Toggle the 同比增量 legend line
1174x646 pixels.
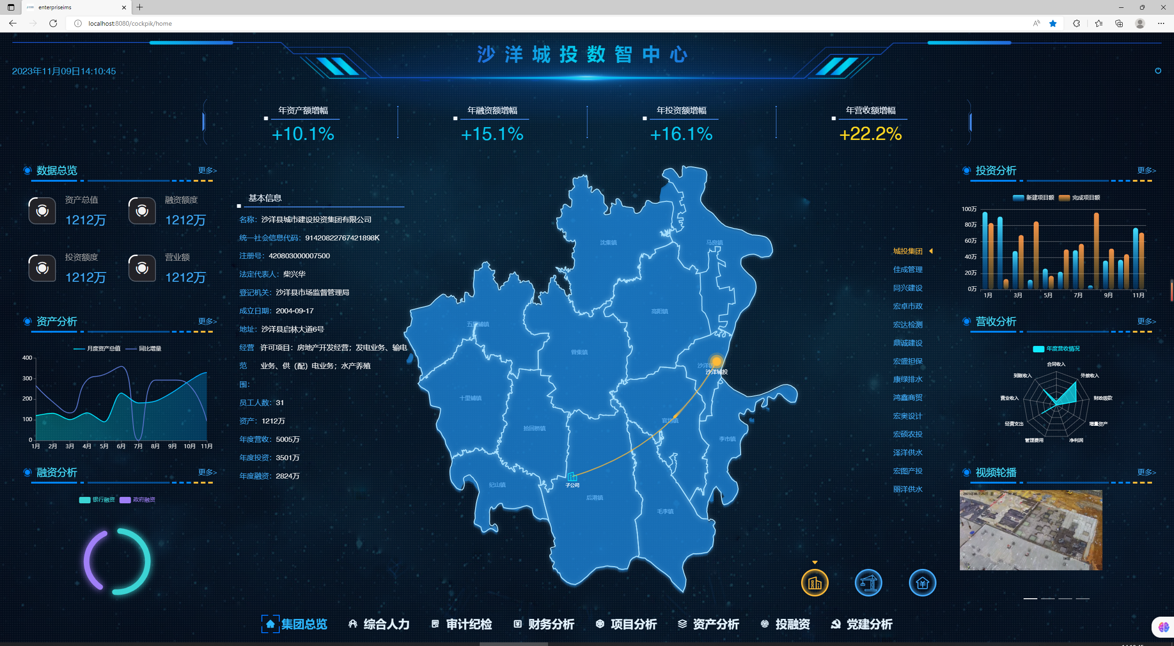click(144, 349)
